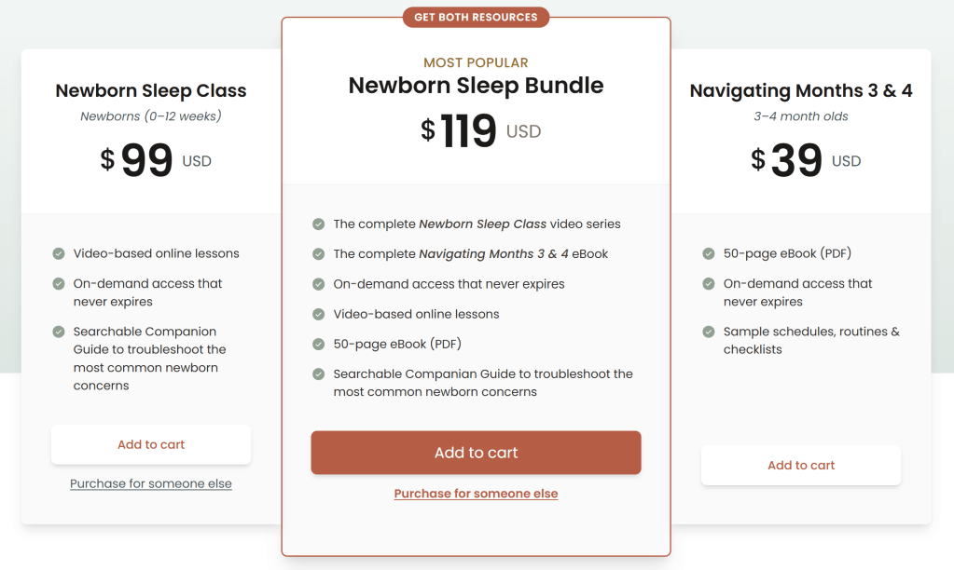Click checkmark beside 50-page eBook in Navigating Months card
954x570 pixels.
pyautogui.click(x=709, y=253)
